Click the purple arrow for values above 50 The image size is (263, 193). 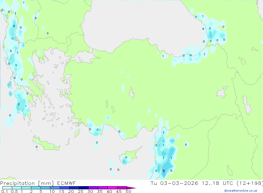131,188
